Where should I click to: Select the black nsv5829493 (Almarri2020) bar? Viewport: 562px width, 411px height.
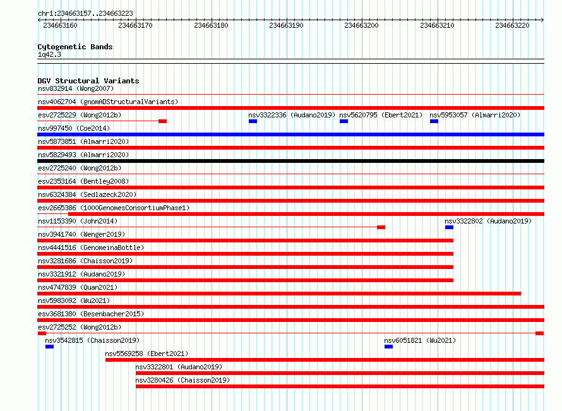[290, 161]
